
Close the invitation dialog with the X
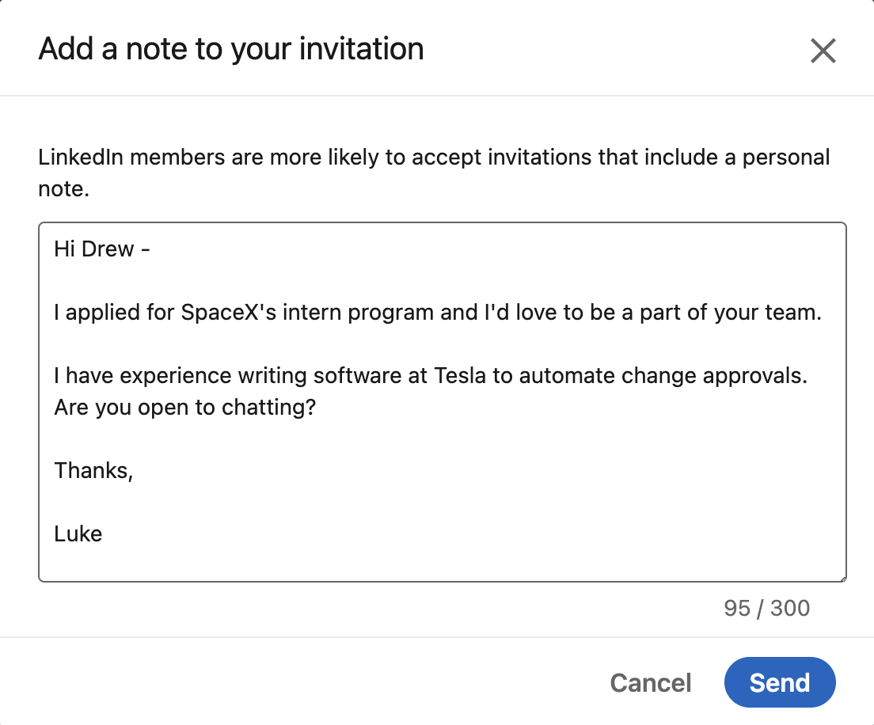point(823,51)
